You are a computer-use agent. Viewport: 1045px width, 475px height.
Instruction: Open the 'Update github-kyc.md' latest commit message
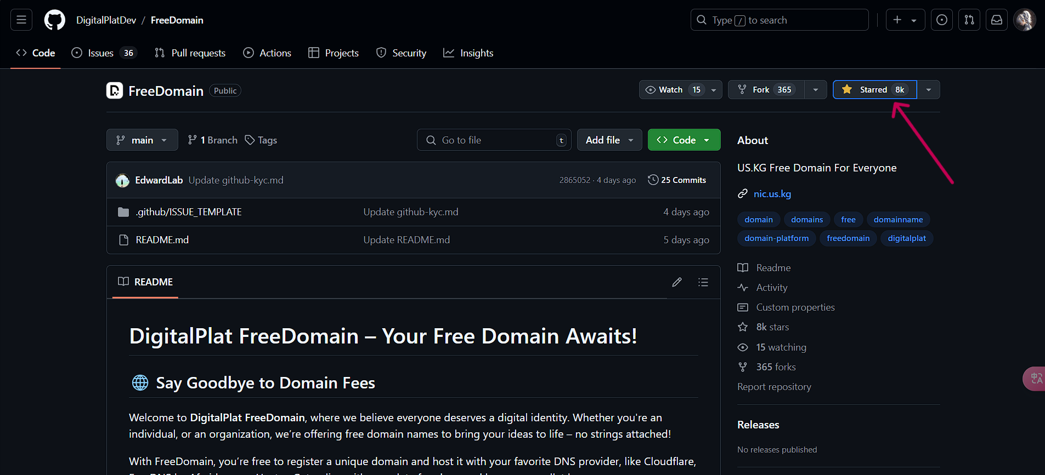[x=236, y=180]
